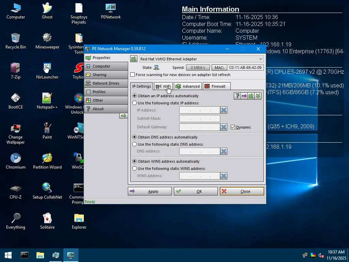Screen dimensions: 349x262
Task: Enable force scanning for new devices checkbox
Action: tap(180, 75)
